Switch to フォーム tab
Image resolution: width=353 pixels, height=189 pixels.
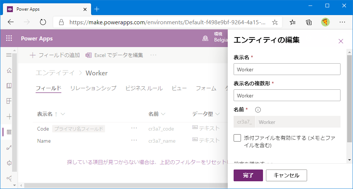(x=206, y=88)
